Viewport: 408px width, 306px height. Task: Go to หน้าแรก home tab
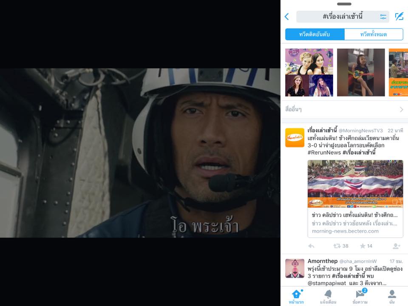tap(296, 297)
